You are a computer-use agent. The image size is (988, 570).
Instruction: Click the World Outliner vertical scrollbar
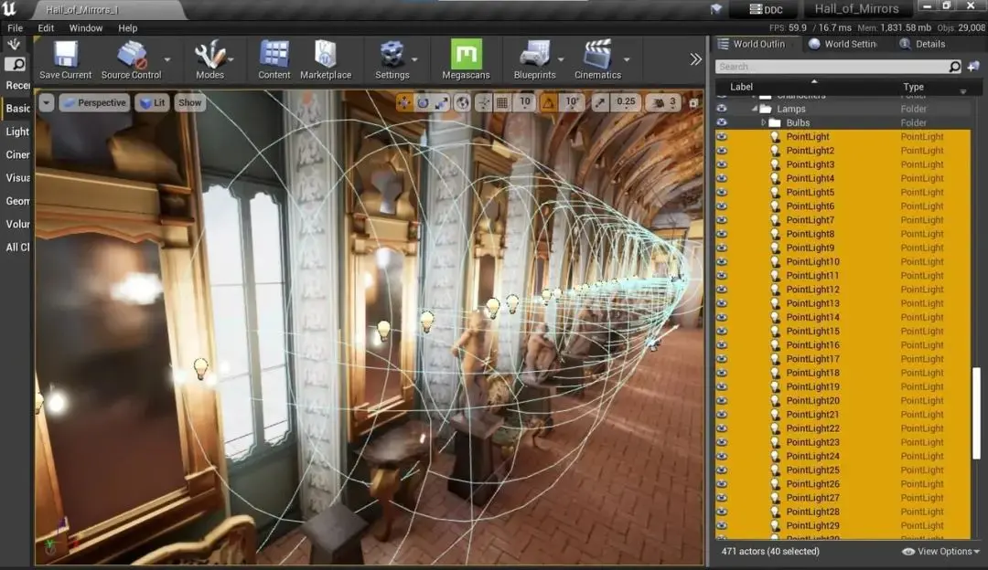(x=977, y=414)
